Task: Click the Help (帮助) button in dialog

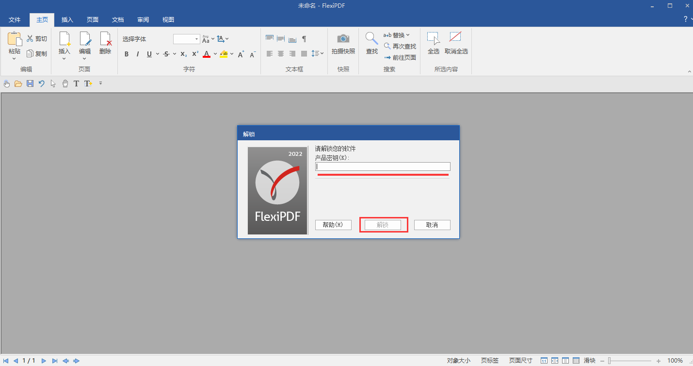Action: click(x=333, y=225)
